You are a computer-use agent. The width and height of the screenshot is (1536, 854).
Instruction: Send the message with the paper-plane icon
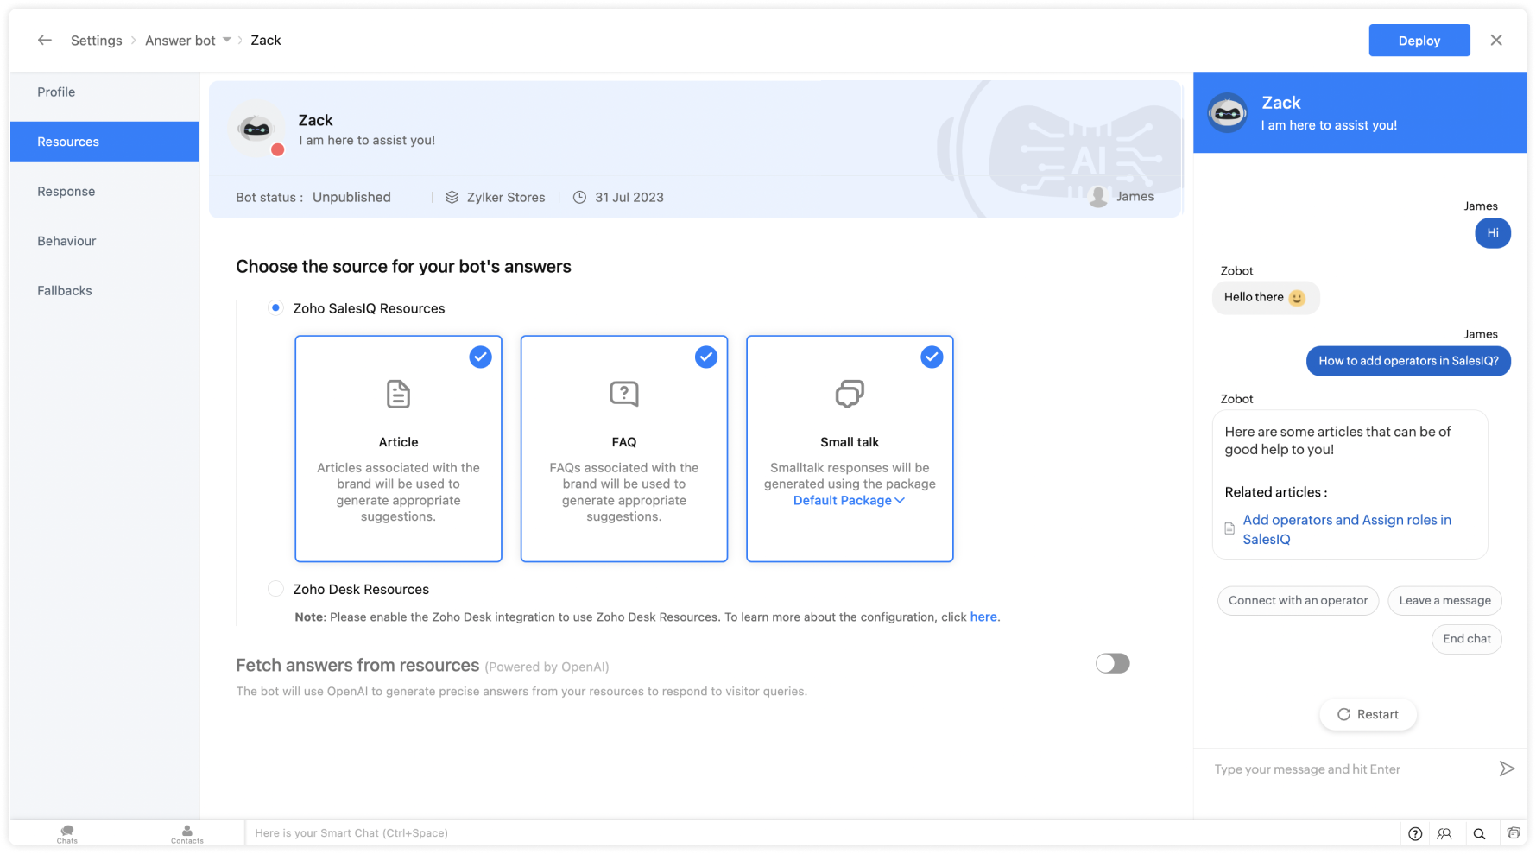click(1507, 769)
